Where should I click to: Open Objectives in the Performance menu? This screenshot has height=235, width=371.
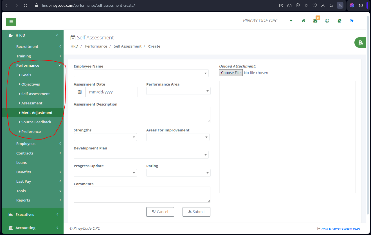pyautogui.click(x=30, y=84)
